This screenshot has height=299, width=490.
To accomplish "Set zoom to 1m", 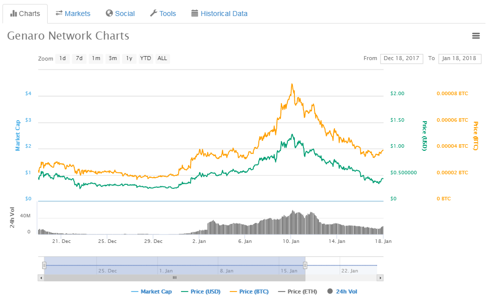I will (96, 59).
